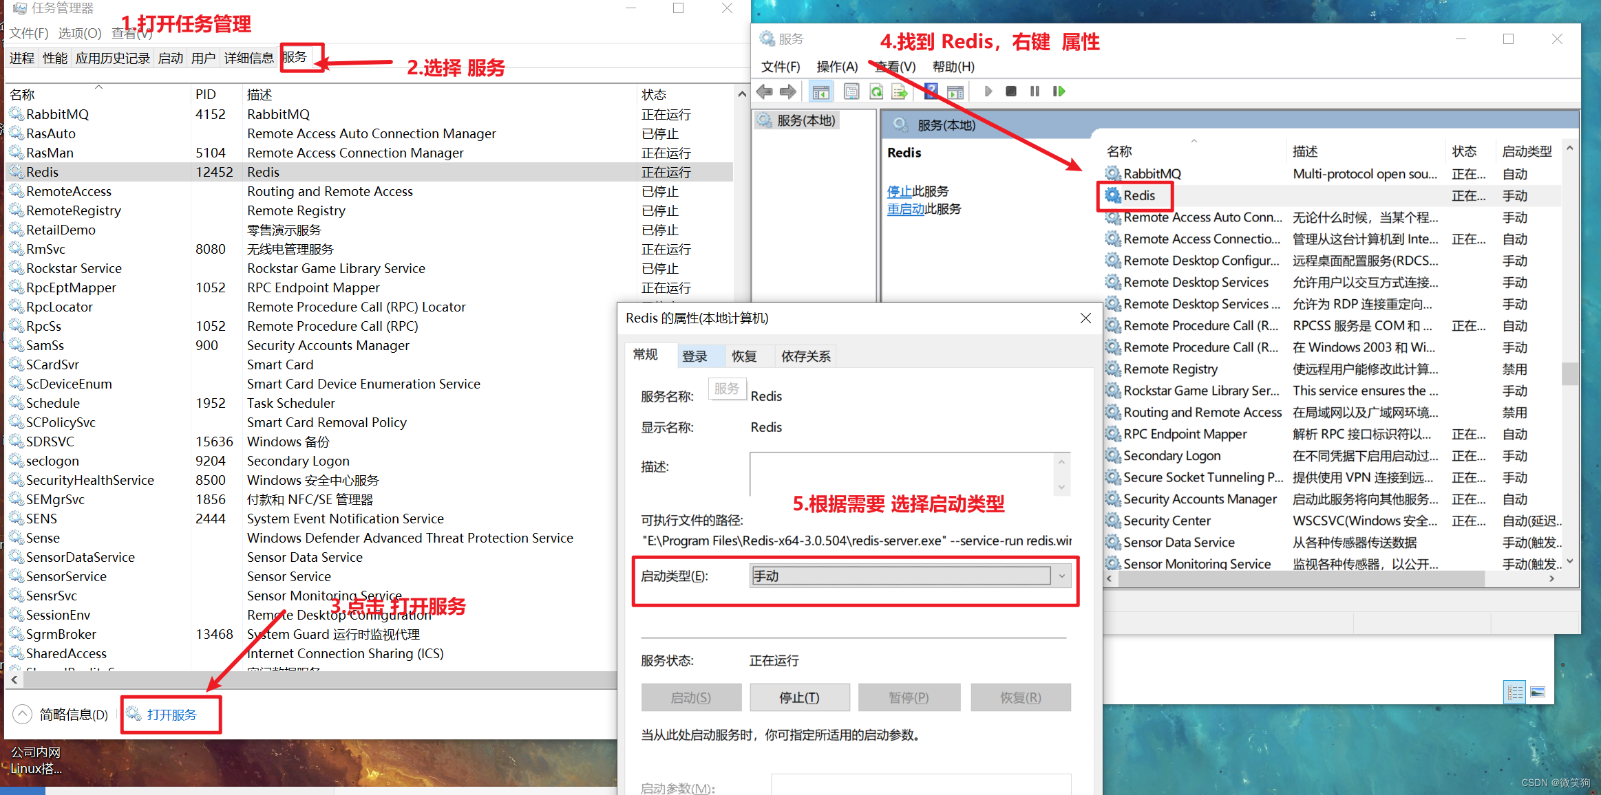Image resolution: width=1601 pixels, height=795 pixels.
Task: Click the 停止 link for Redis service
Action: [900, 191]
